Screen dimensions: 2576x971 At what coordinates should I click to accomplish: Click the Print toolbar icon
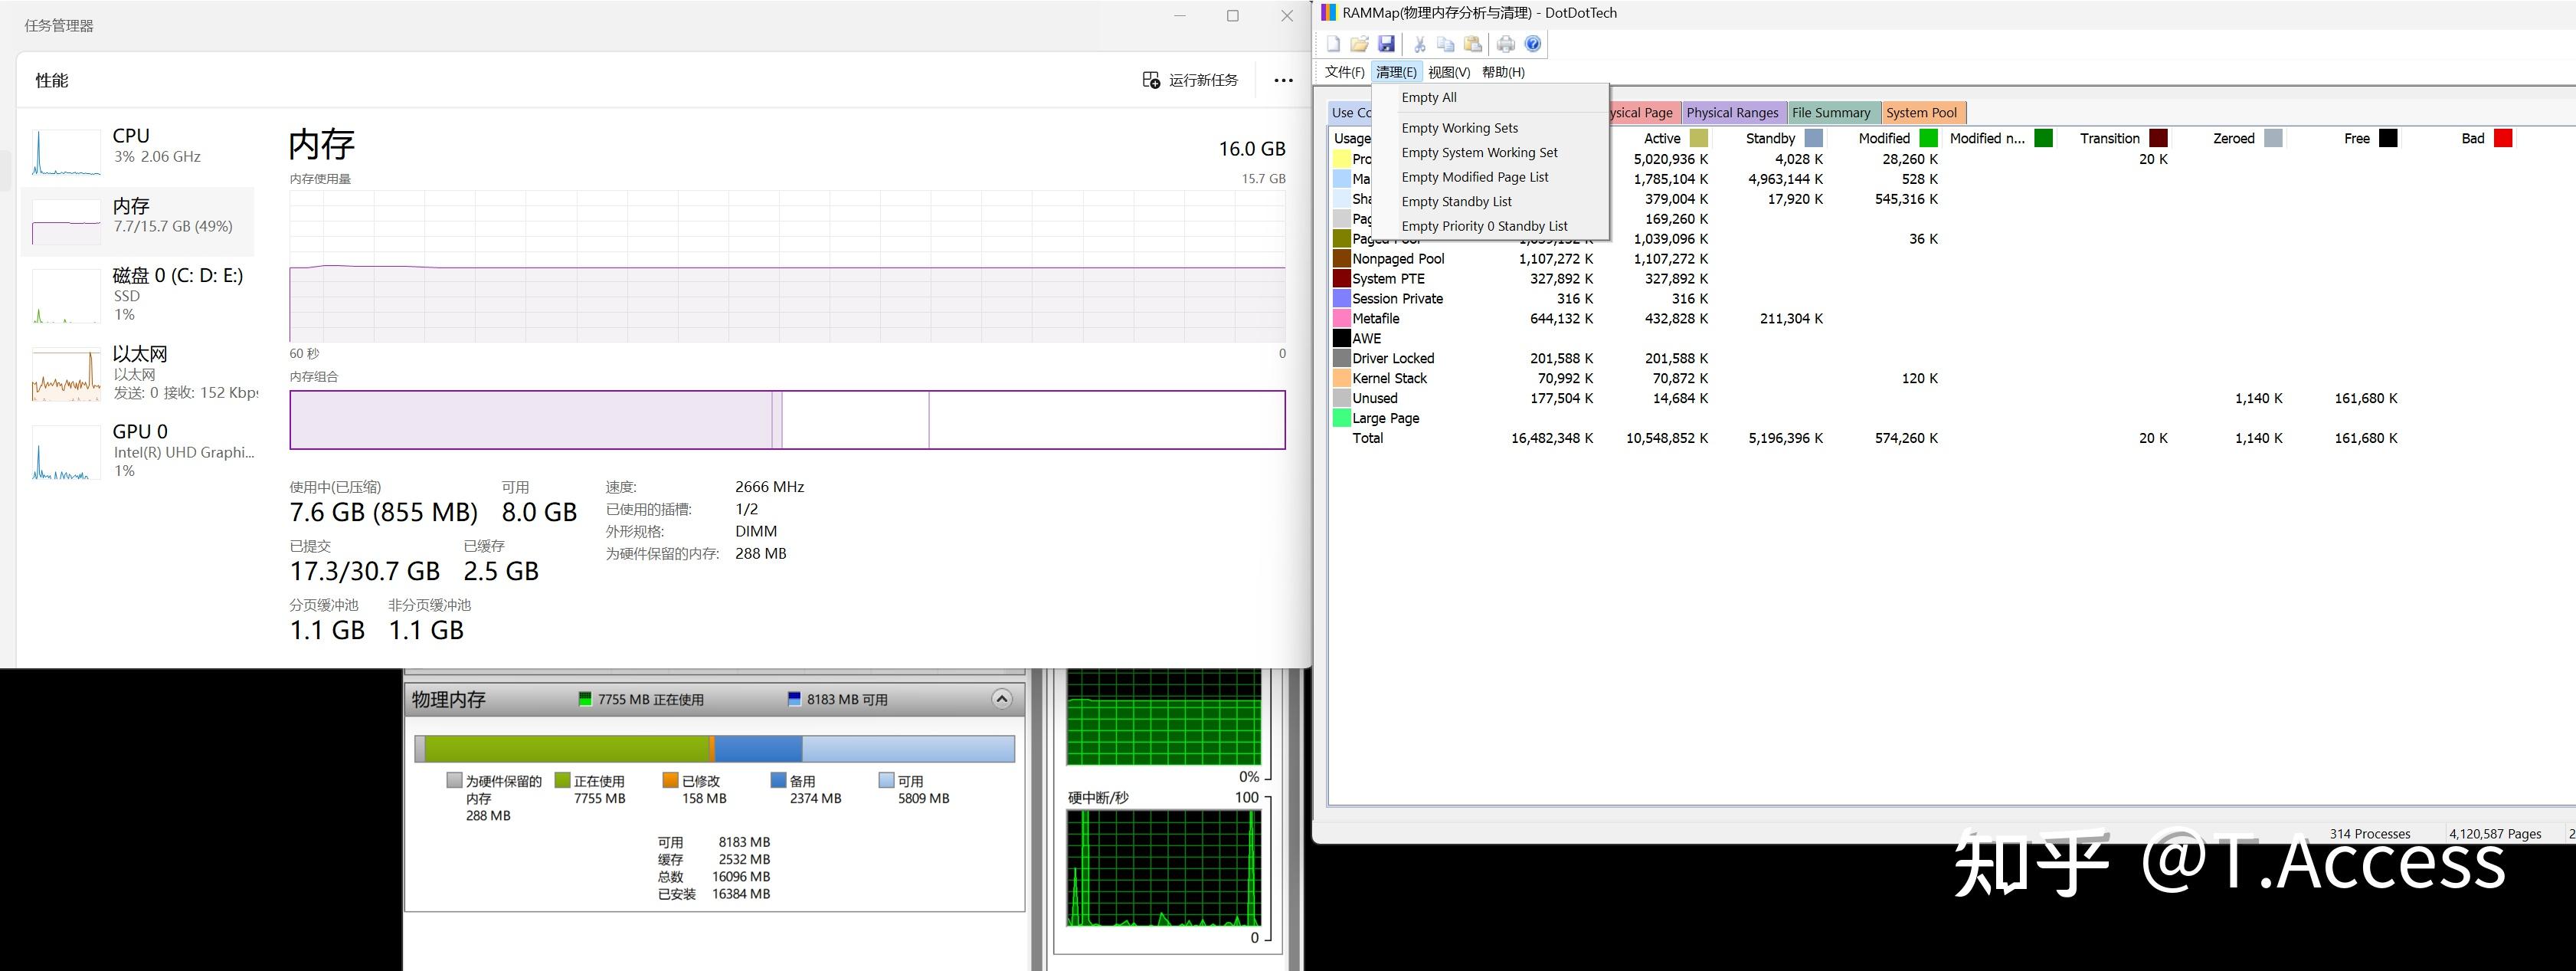(x=1506, y=44)
